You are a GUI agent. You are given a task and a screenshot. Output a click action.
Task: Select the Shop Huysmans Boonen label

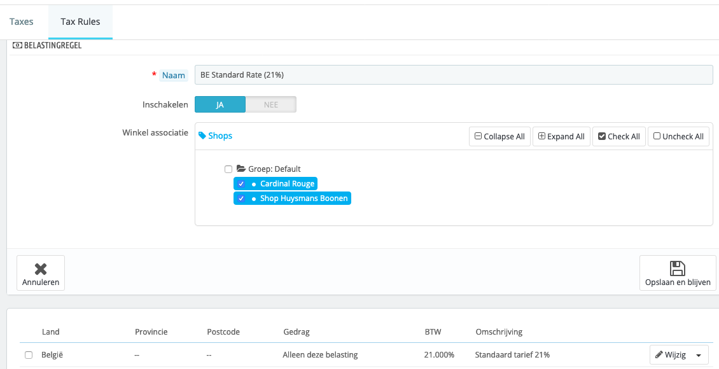[x=304, y=198]
